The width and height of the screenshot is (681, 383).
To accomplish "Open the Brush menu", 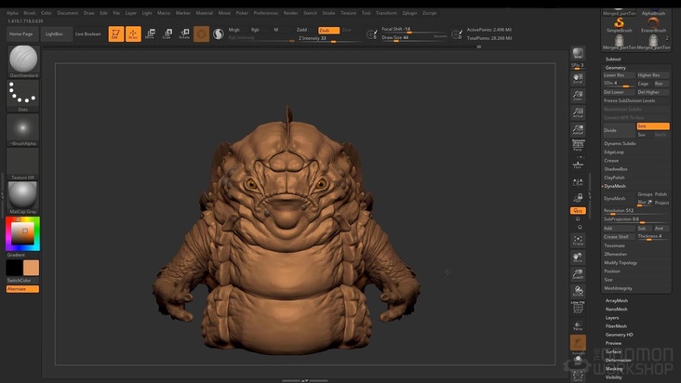I will [30, 13].
